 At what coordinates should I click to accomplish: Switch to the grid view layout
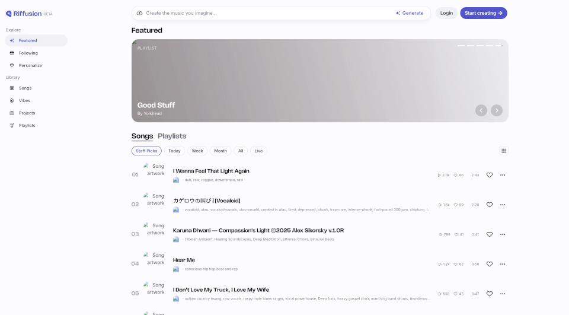tap(504, 151)
